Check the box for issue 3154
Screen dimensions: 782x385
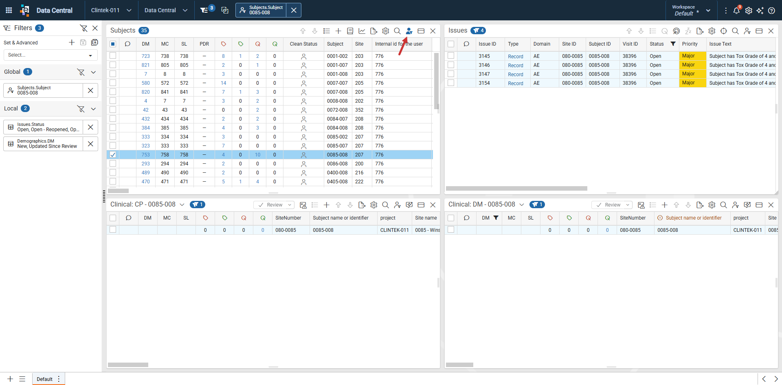(451, 83)
